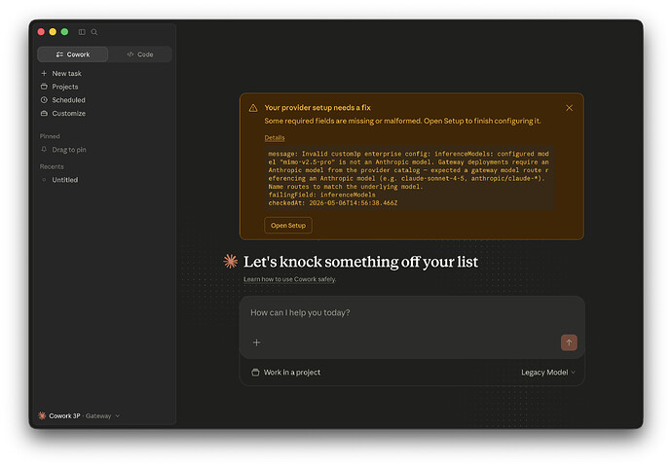
Task: Click the error message code block
Action: pos(409,178)
